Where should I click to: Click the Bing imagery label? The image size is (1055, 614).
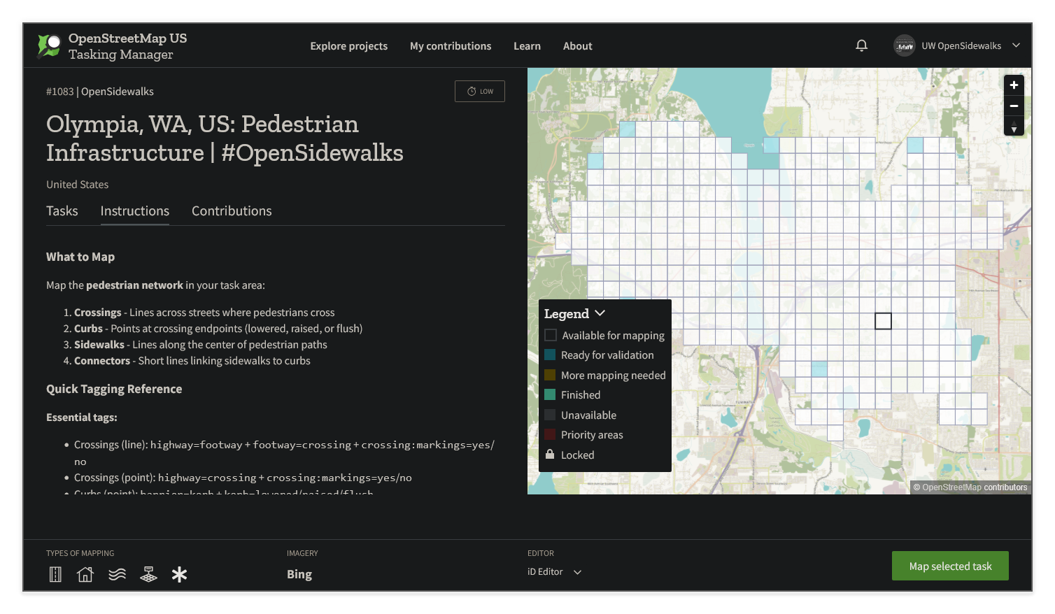tap(299, 574)
